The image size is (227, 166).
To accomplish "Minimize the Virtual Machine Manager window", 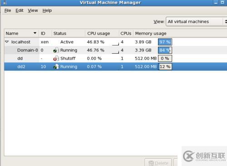I will coord(216,2).
